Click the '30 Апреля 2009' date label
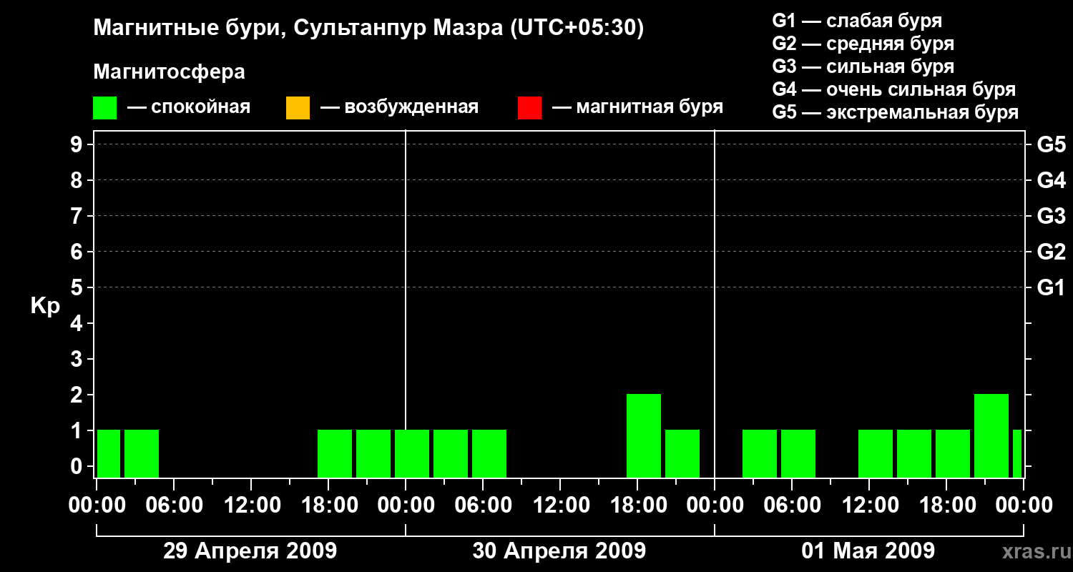The image size is (1073, 572). [x=559, y=551]
